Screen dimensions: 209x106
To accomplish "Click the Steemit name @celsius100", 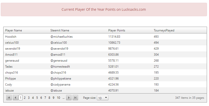I will [x=59, y=43].
